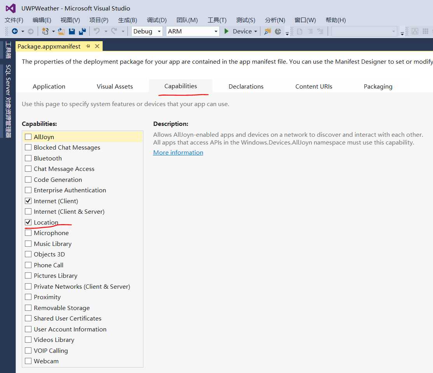
Task: Open the 文件(F) menu
Action: pyautogui.click(x=14, y=20)
